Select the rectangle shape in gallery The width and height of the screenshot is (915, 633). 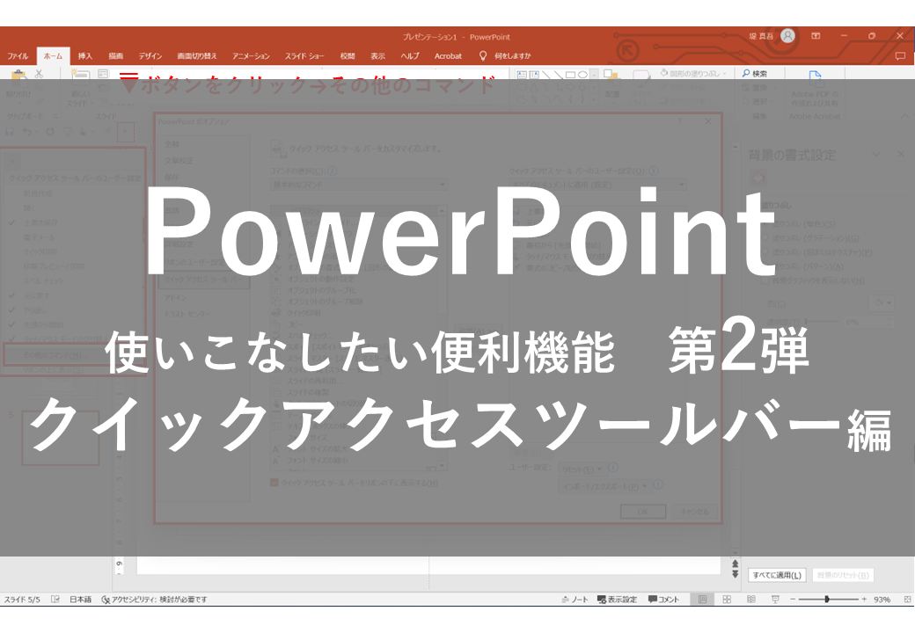pyautogui.click(x=570, y=74)
